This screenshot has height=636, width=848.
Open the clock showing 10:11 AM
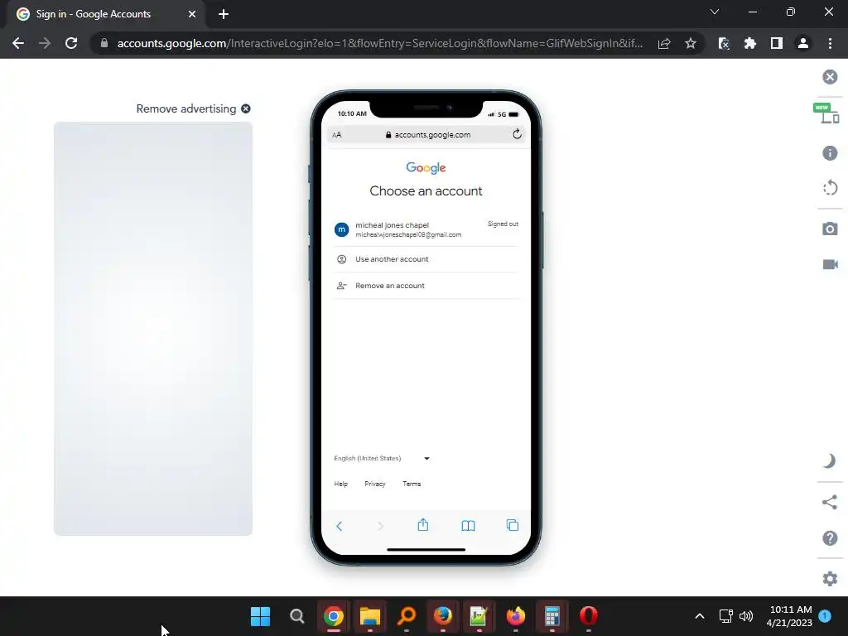pos(789,616)
